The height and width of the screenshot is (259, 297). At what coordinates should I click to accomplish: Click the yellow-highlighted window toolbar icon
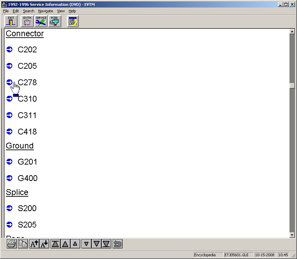click(x=73, y=21)
